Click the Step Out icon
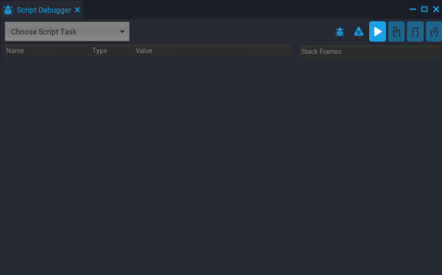The height and width of the screenshot is (275, 442). pos(434,32)
